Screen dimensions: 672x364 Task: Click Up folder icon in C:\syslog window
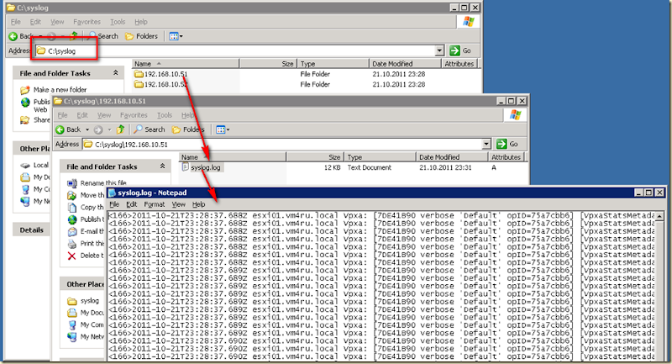click(74, 36)
